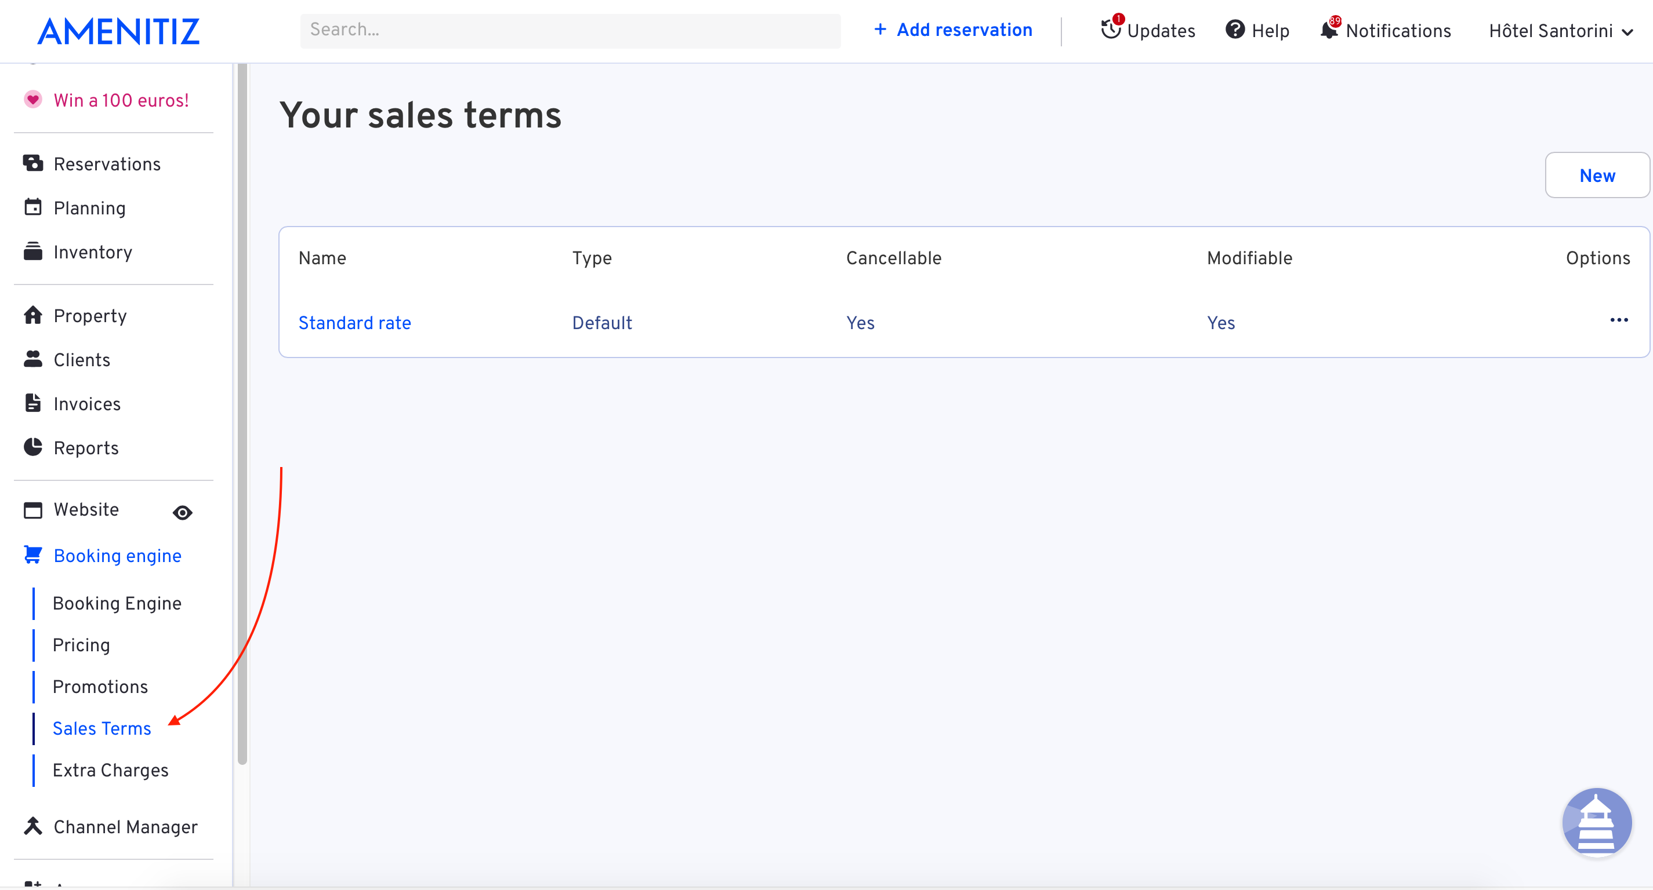The width and height of the screenshot is (1653, 890).
Task: Click the Cancellable Yes value
Action: pos(861,323)
